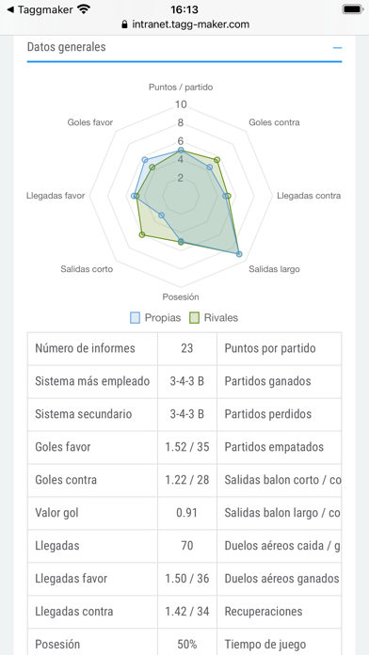The height and width of the screenshot is (655, 369).
Task: Select the Salidas largo data point
Action: tap(239, 254)
